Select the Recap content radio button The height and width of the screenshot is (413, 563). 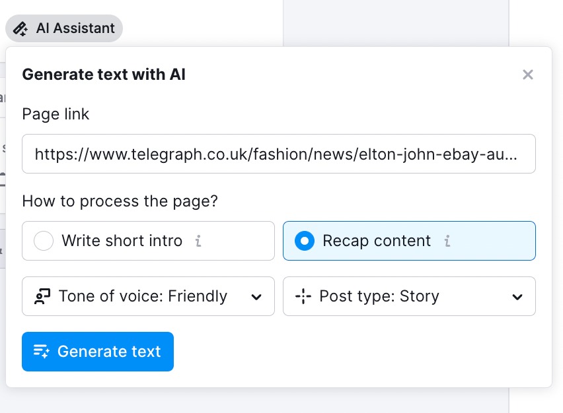(305, 241)
